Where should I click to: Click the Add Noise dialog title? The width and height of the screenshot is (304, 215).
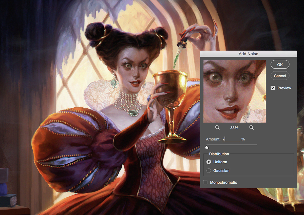[x=248, y=54]
